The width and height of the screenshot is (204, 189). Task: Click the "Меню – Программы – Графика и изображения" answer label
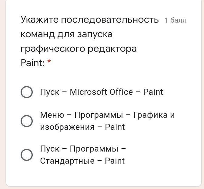click(107, 121)
